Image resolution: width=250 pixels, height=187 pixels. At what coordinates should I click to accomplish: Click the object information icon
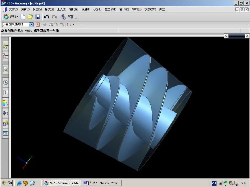[x=63, y=17]
